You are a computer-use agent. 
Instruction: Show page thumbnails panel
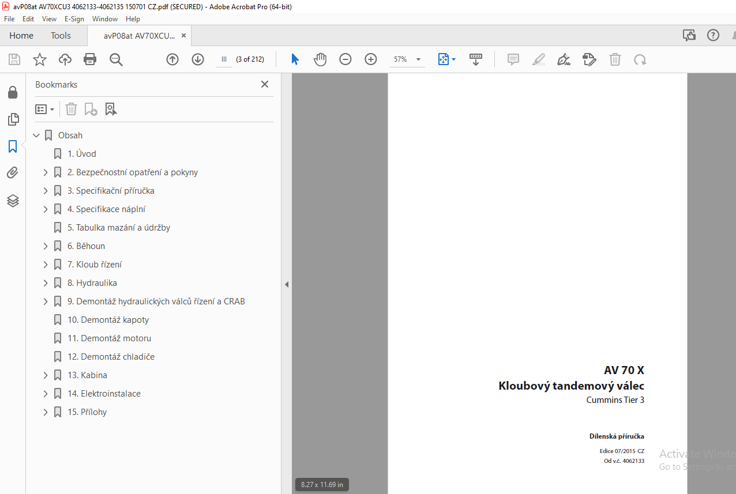pyautogui.click(x=13, y=119)
